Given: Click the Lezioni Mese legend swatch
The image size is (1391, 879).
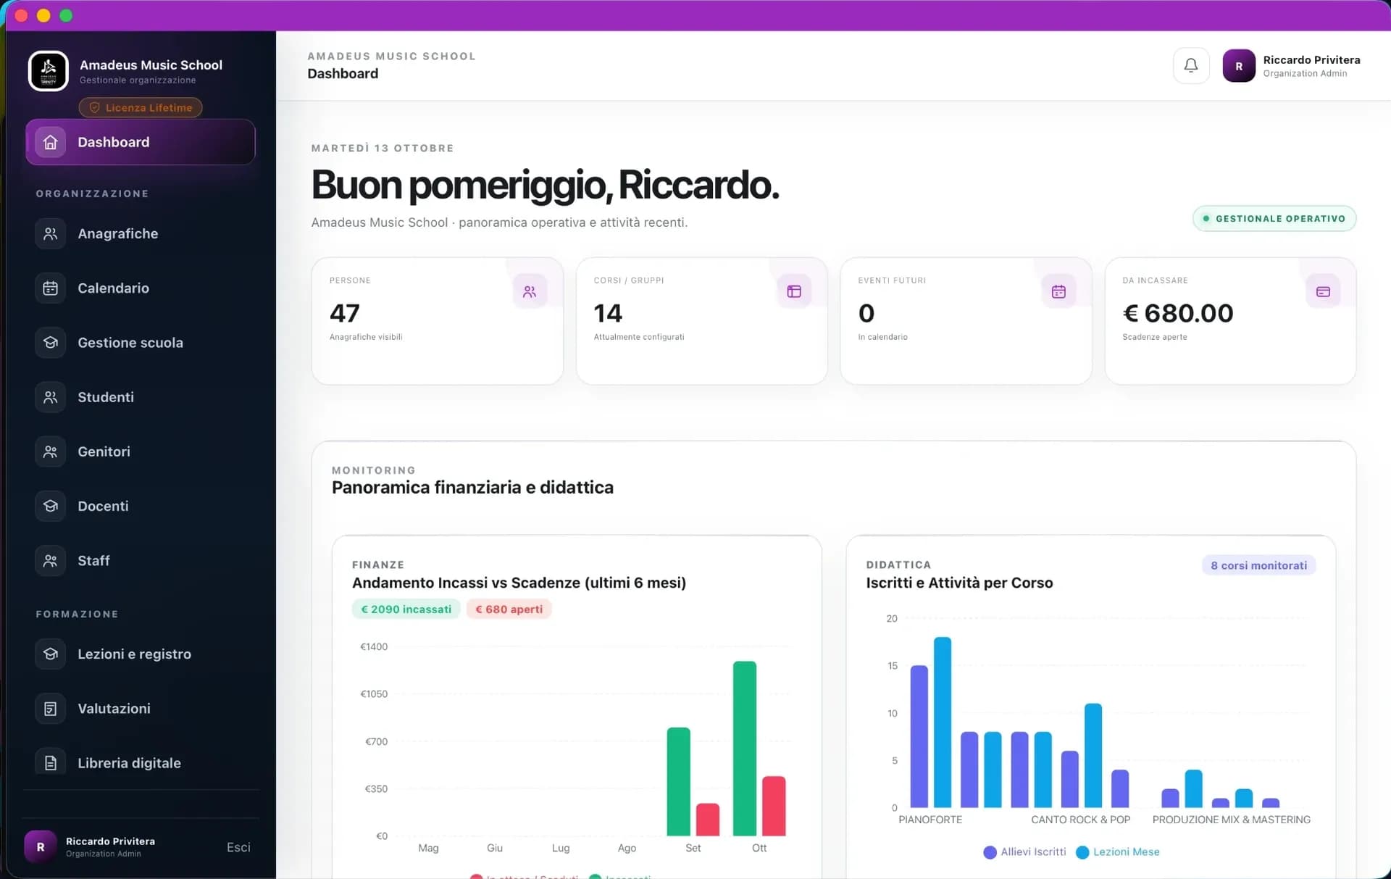Looking at the screenshot, I should (x=1082, y=852).
